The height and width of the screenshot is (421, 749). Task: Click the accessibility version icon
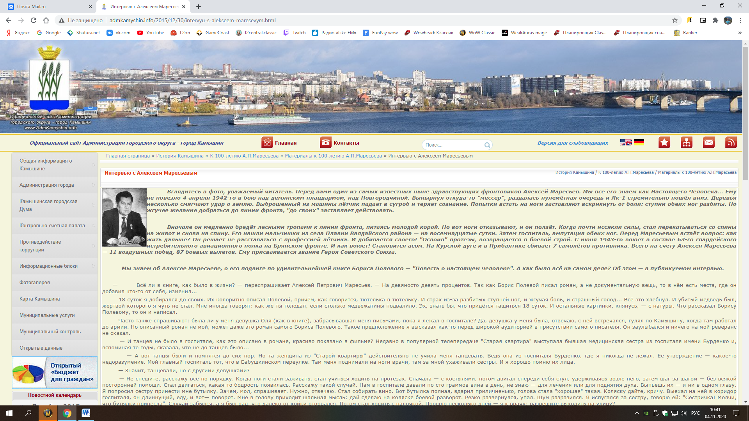[x=573, y=142]
